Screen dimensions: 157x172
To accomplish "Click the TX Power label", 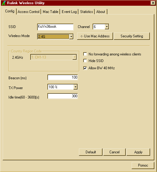I will click(16, 88).
